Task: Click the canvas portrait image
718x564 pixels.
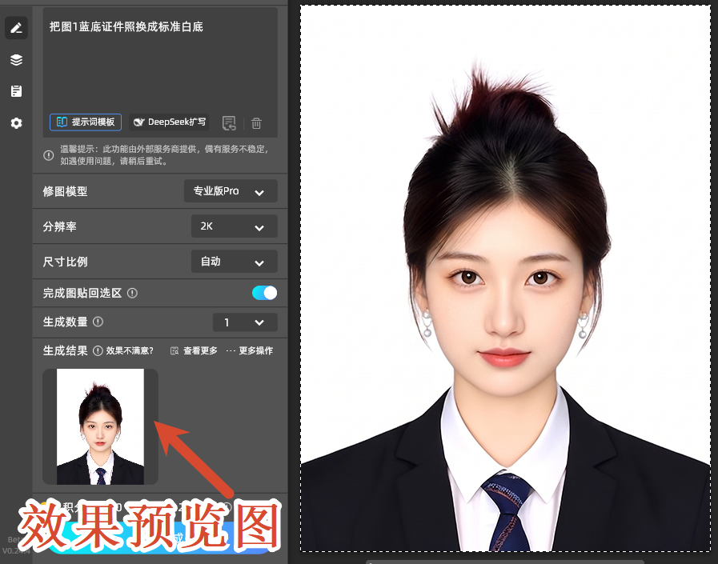Action: pos(506,278)
